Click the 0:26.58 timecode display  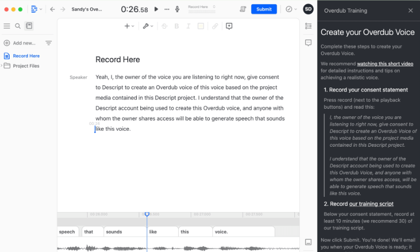134,10
